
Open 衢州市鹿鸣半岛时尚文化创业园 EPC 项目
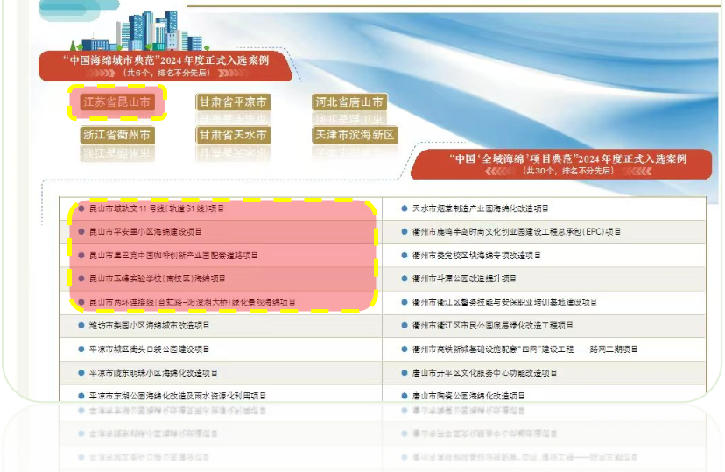coord(517,232)
